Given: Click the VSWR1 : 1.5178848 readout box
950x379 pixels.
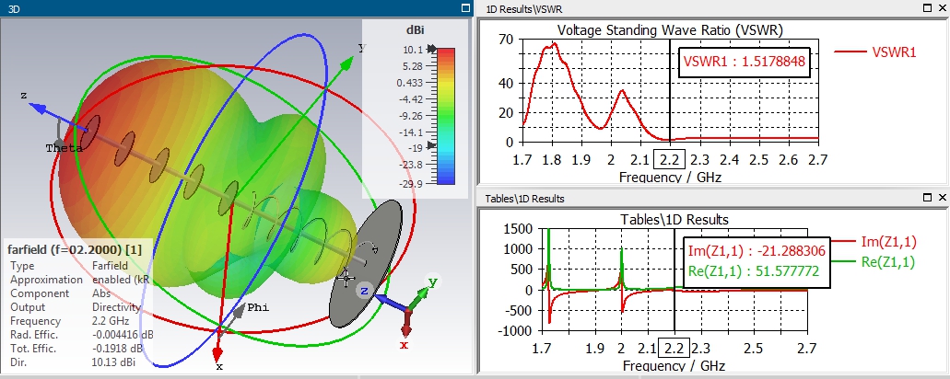Looking at the screenshot, I should tap(744, 63).
